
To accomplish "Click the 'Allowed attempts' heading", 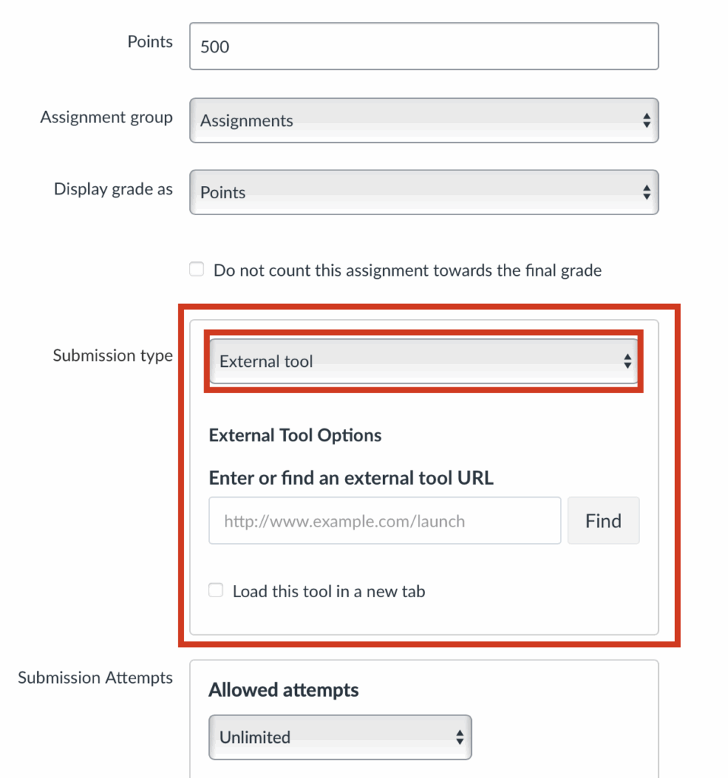I will coord(283,690).
